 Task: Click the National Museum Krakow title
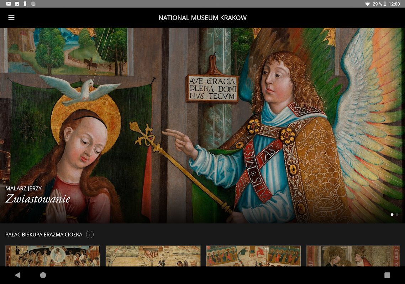pos(202,18)
